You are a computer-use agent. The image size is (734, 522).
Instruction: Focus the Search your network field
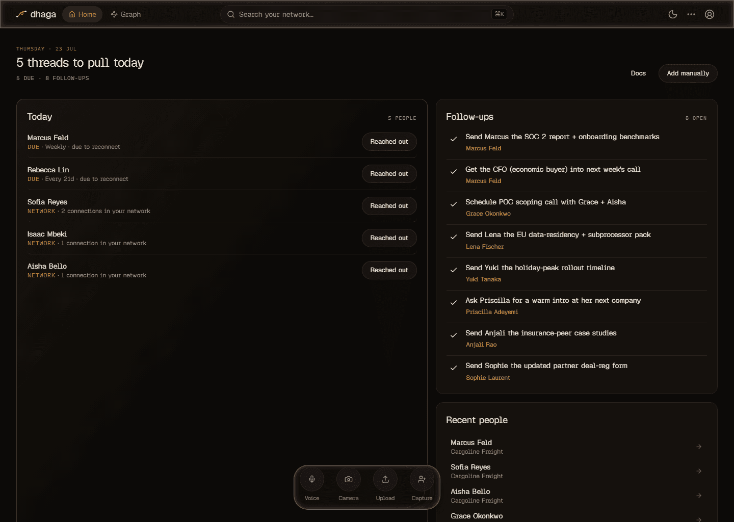[x=366, y=14]
